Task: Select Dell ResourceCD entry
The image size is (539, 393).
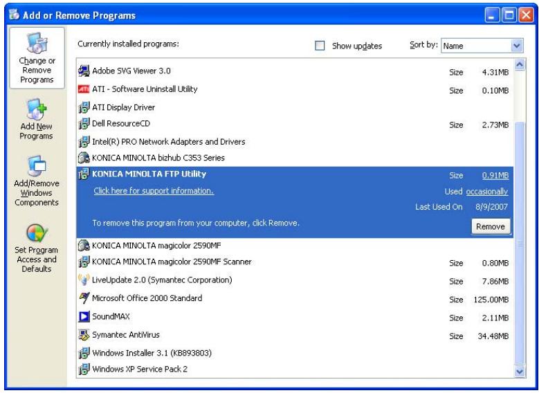Action: click(x=295, y=124)
